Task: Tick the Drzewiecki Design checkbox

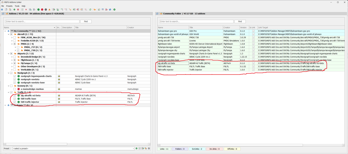Action: [15, 57]
